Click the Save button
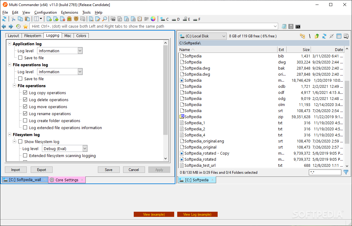This screenshot has width=352, height=226. coord(109,170)
